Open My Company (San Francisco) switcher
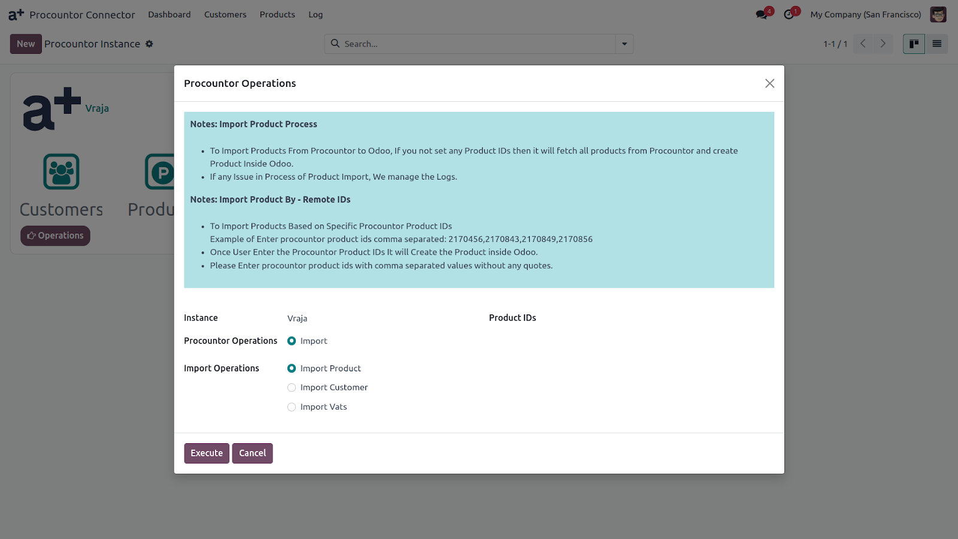This screenshot has width=958, height=539. [x=865, y=14]
